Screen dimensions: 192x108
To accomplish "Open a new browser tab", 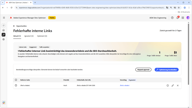I will 35,3.
